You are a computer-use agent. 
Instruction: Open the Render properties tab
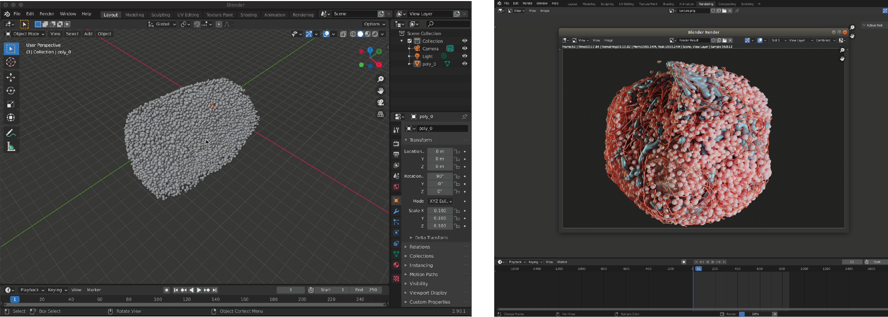point(396,144)
